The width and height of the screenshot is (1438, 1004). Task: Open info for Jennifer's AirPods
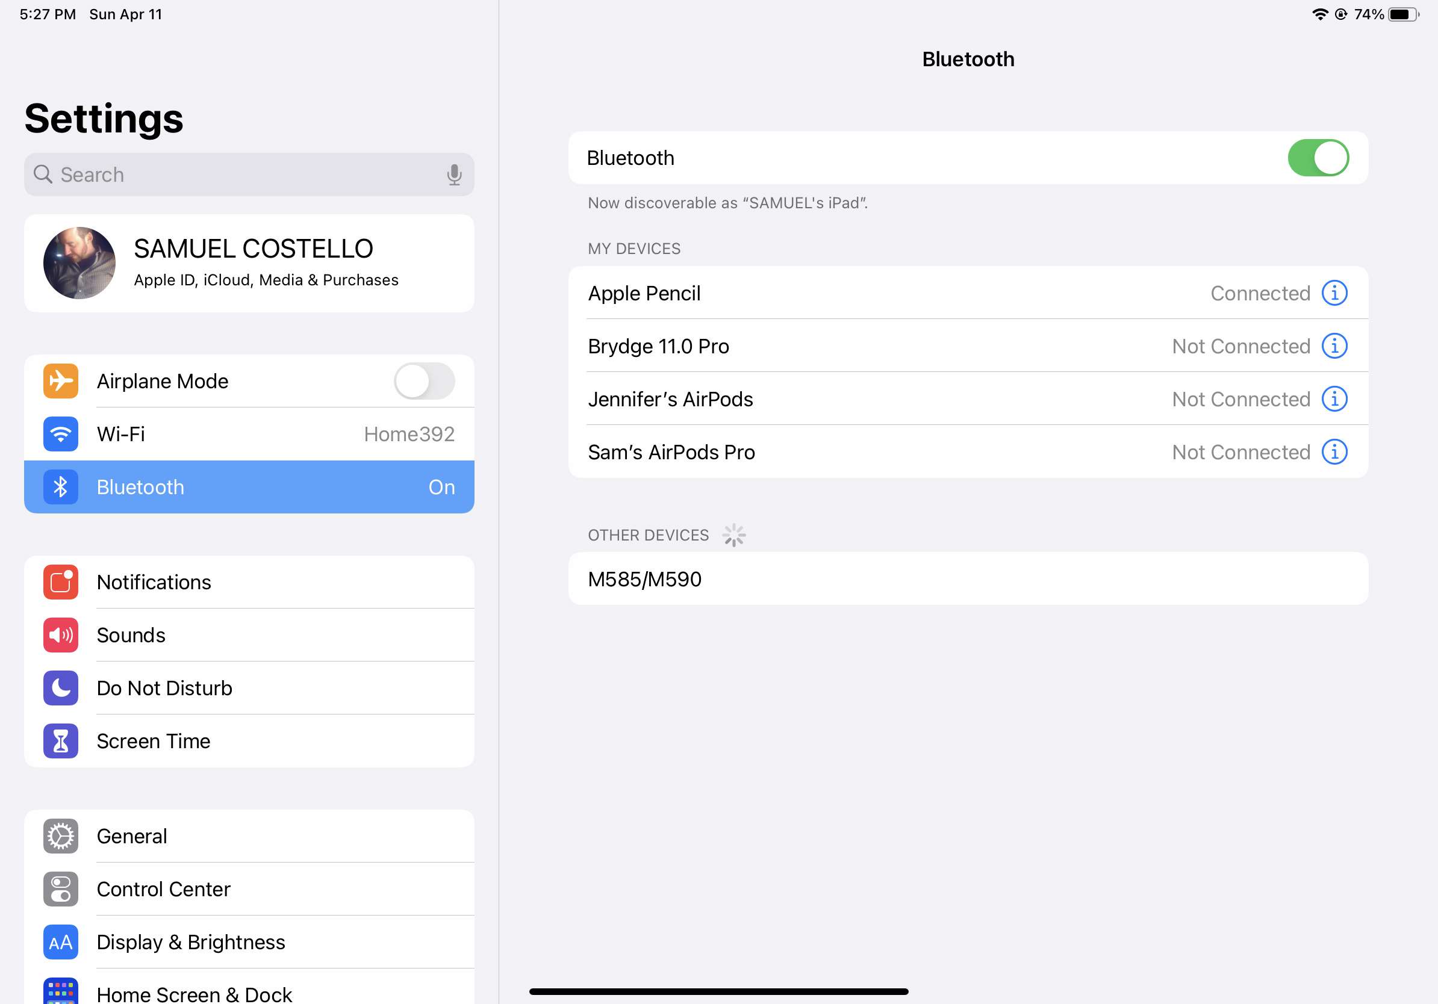click(1334, 398)
